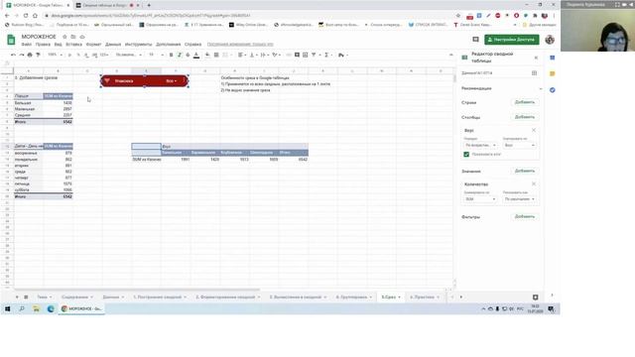Open the fill color picker

click(x=207, y=55)
